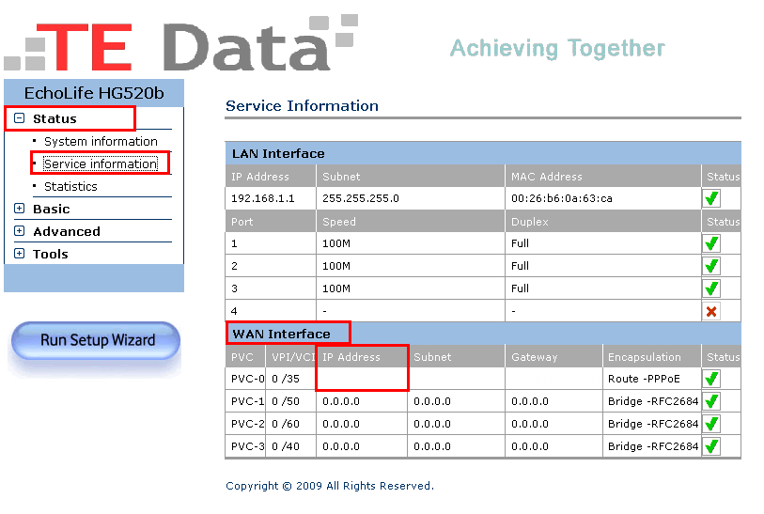
Task: Click green check status for PVC-1
Action: pos(711,401)
